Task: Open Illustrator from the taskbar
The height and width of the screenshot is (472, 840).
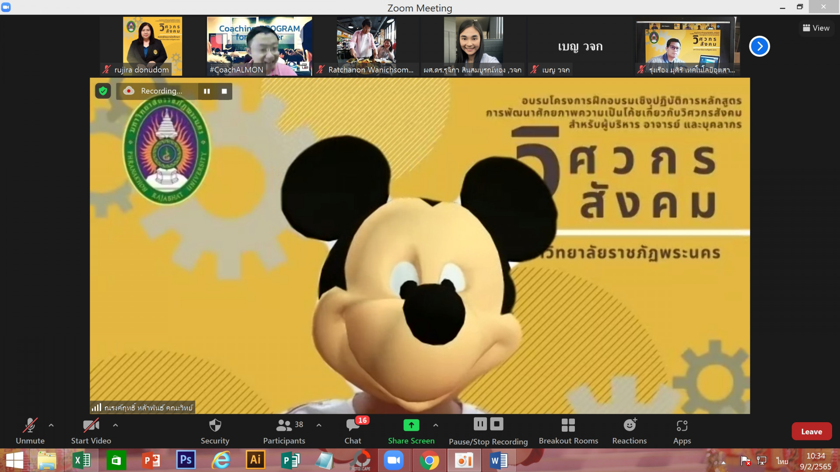Action: coord(255,461)
